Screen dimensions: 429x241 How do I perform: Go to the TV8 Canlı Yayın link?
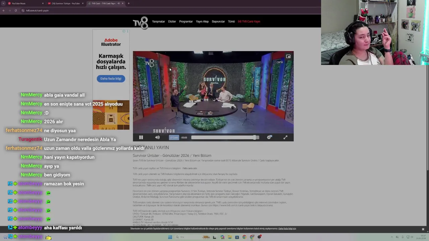[x=249, y=21]
